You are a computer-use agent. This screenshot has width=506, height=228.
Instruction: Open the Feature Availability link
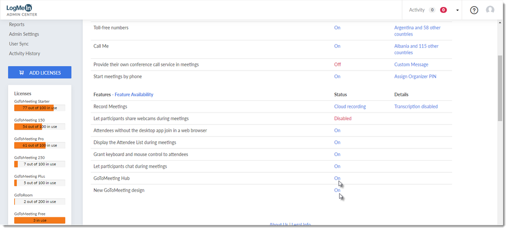tap(134, 95)
